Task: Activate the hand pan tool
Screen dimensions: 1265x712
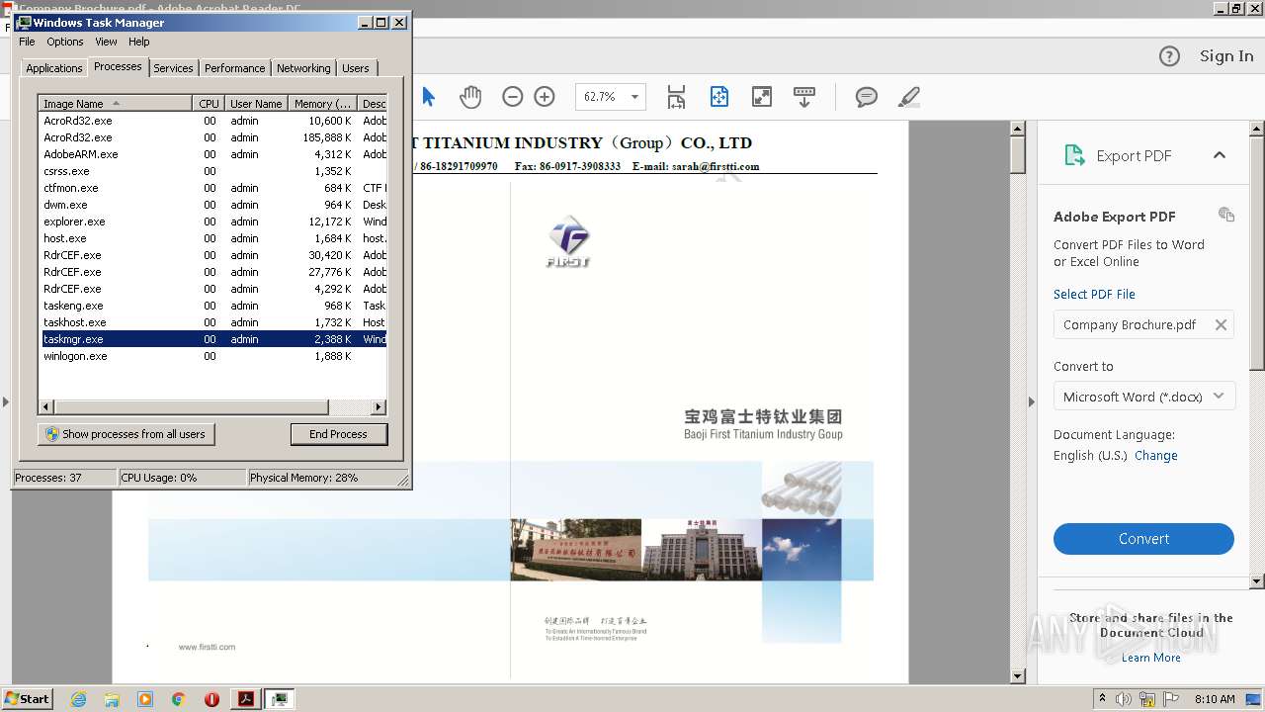Action: coord(470,97)
